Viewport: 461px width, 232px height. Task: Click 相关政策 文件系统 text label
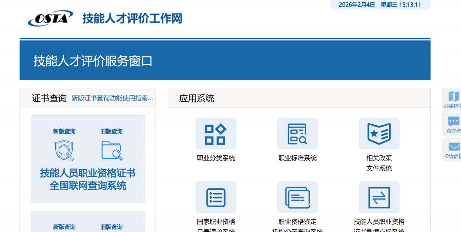coord(379,163)
